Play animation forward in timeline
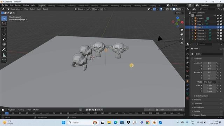 click(96, 110)
